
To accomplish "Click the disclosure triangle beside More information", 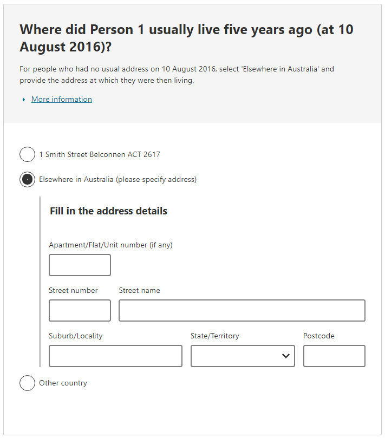I will (23, 99).
